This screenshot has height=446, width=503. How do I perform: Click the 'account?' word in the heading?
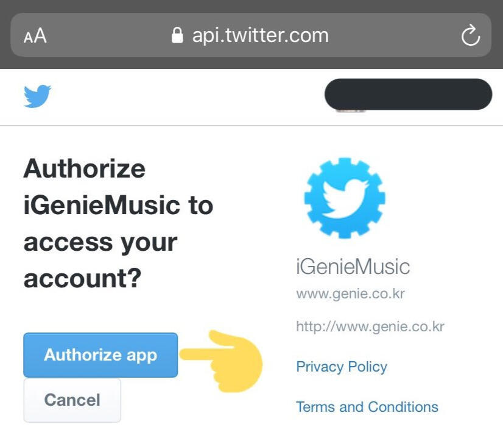click(82, 279)
